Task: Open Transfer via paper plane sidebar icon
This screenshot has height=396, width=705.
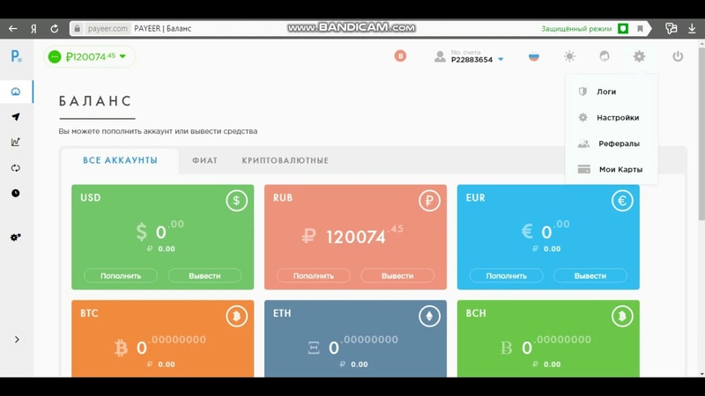Action: (16, 117)
